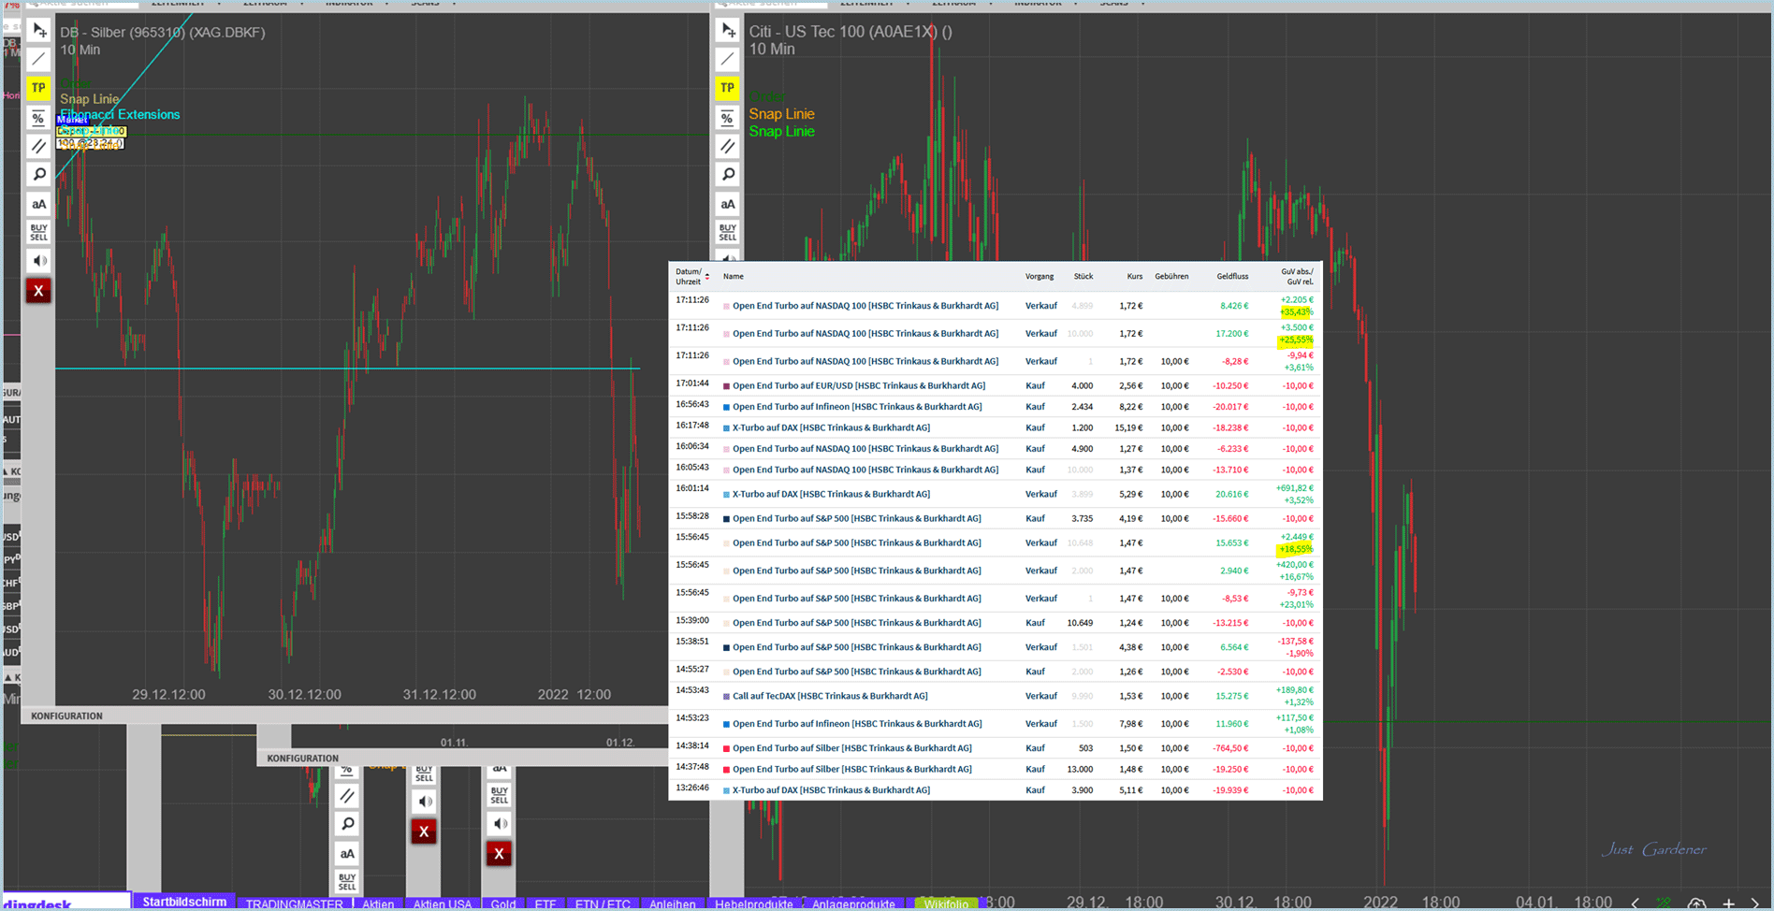Activate the magnifier zoom tool in US Tec chart
1774x911 pixels.
pos(727,175)
